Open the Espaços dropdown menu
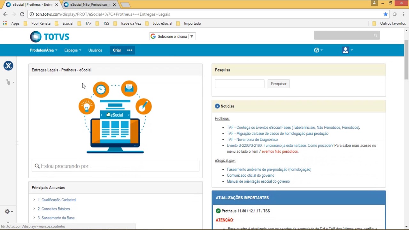Image resolution: width=409 pixels, height=230 pixels. pyautogui.click(x=73, y=50)
